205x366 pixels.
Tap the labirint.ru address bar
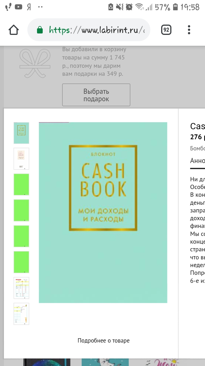[x=89, y=30]
